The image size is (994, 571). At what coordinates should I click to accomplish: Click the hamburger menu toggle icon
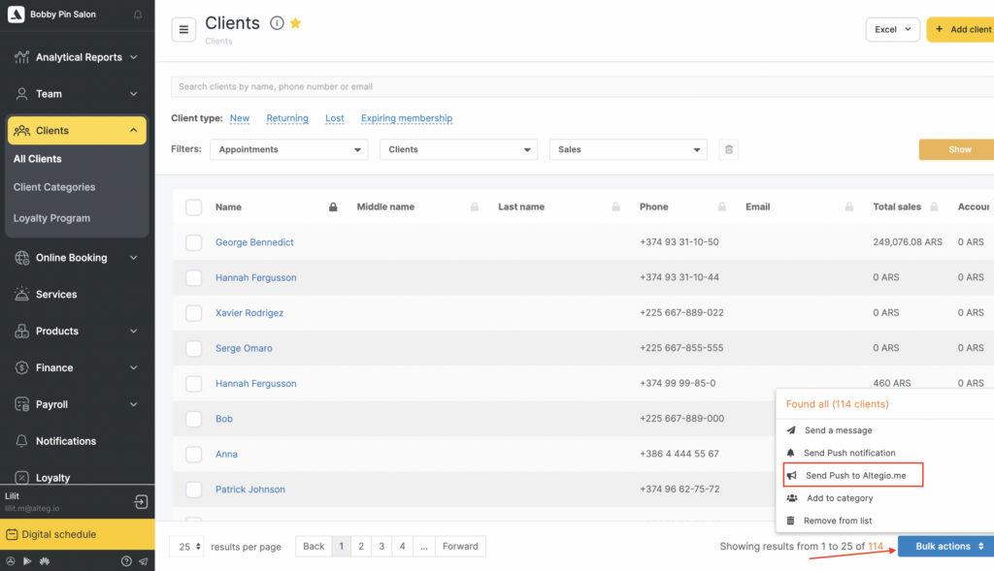(183, 30)
